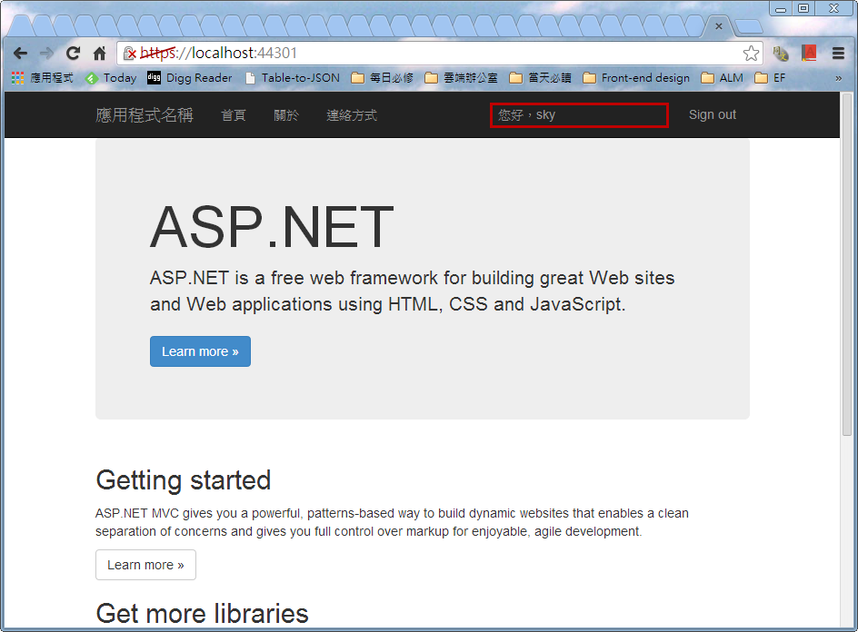
Task: Close the active browser tab
Action: click(x=718, y=26)
